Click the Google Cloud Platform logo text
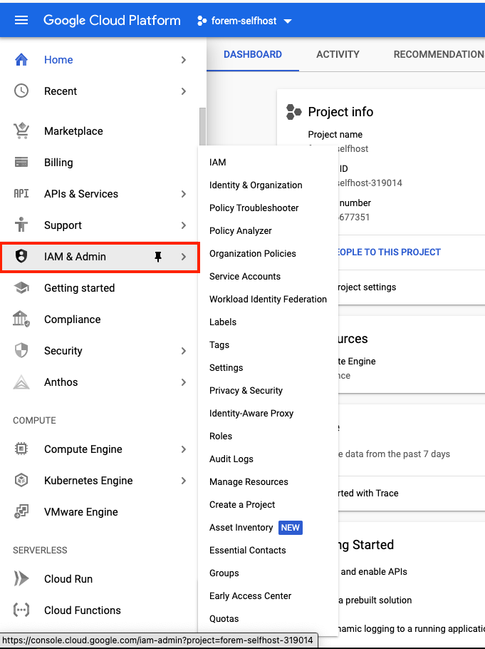 (x=112, y=20)
